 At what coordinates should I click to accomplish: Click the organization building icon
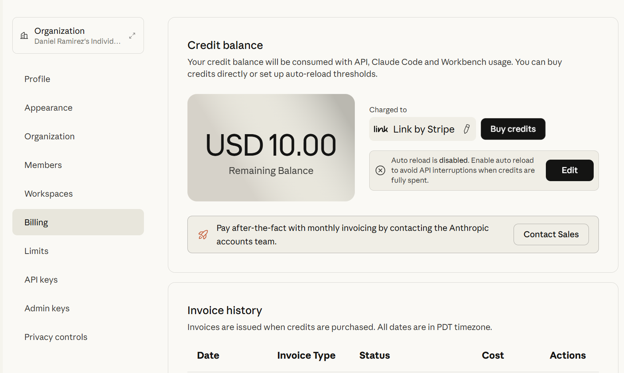24,36
